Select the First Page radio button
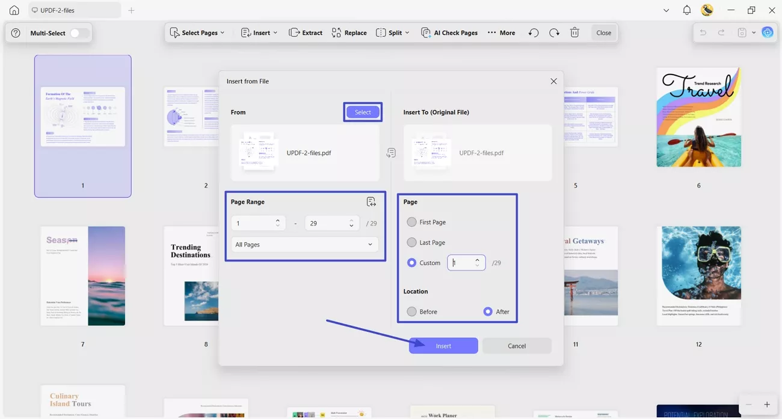Viewport: 782px width, 419px height. pyautogui.click(x=411, y=222)
